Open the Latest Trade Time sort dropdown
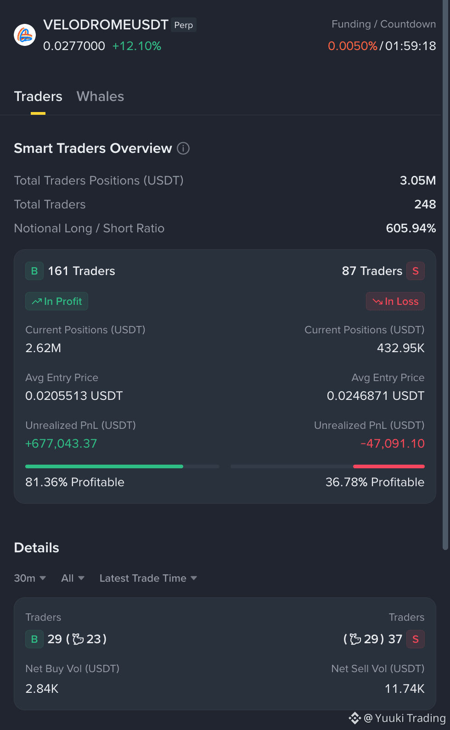 [148, 578]
